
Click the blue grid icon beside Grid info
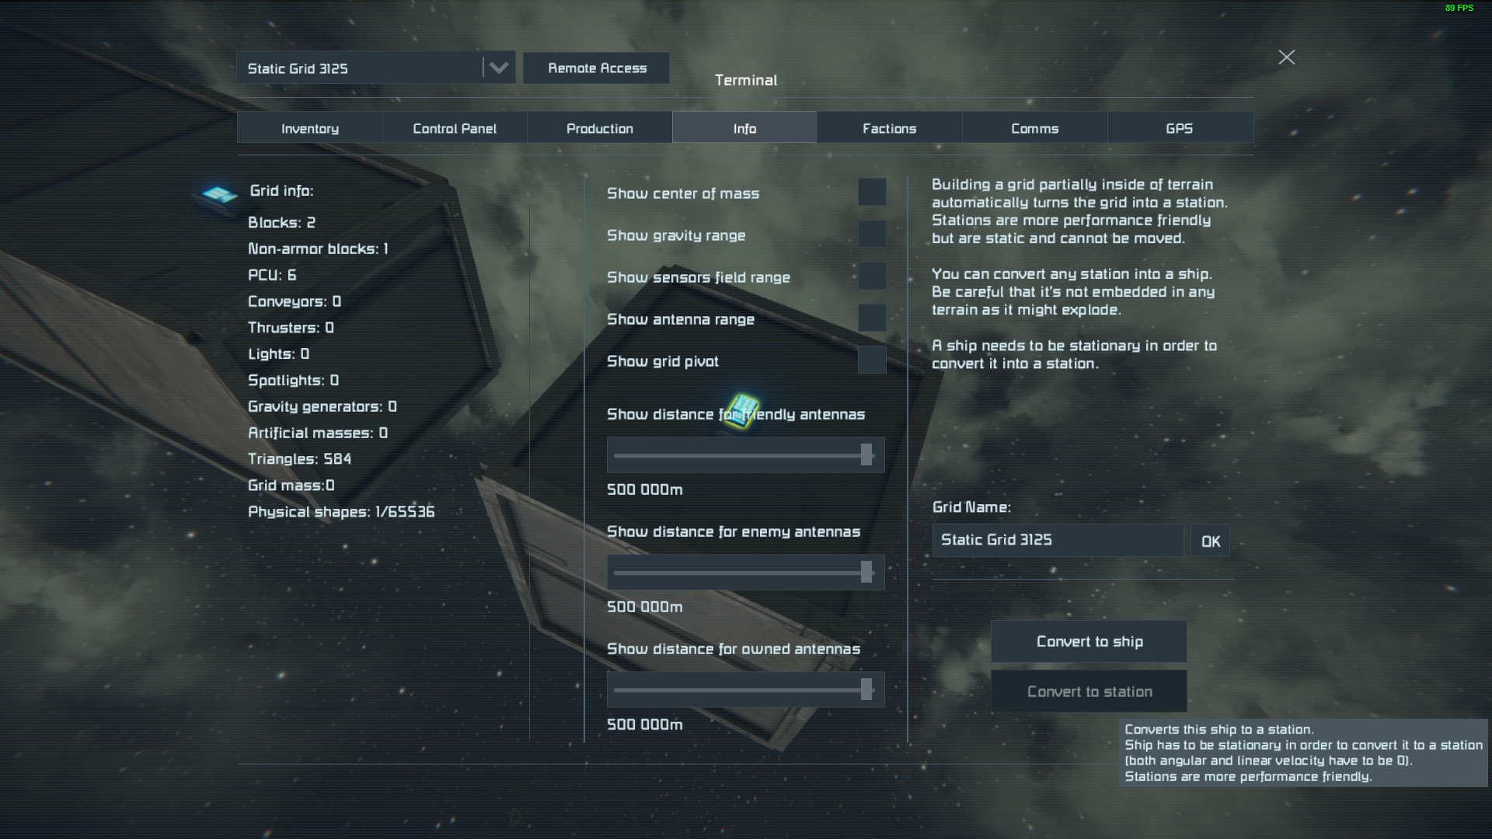[220, 194]
